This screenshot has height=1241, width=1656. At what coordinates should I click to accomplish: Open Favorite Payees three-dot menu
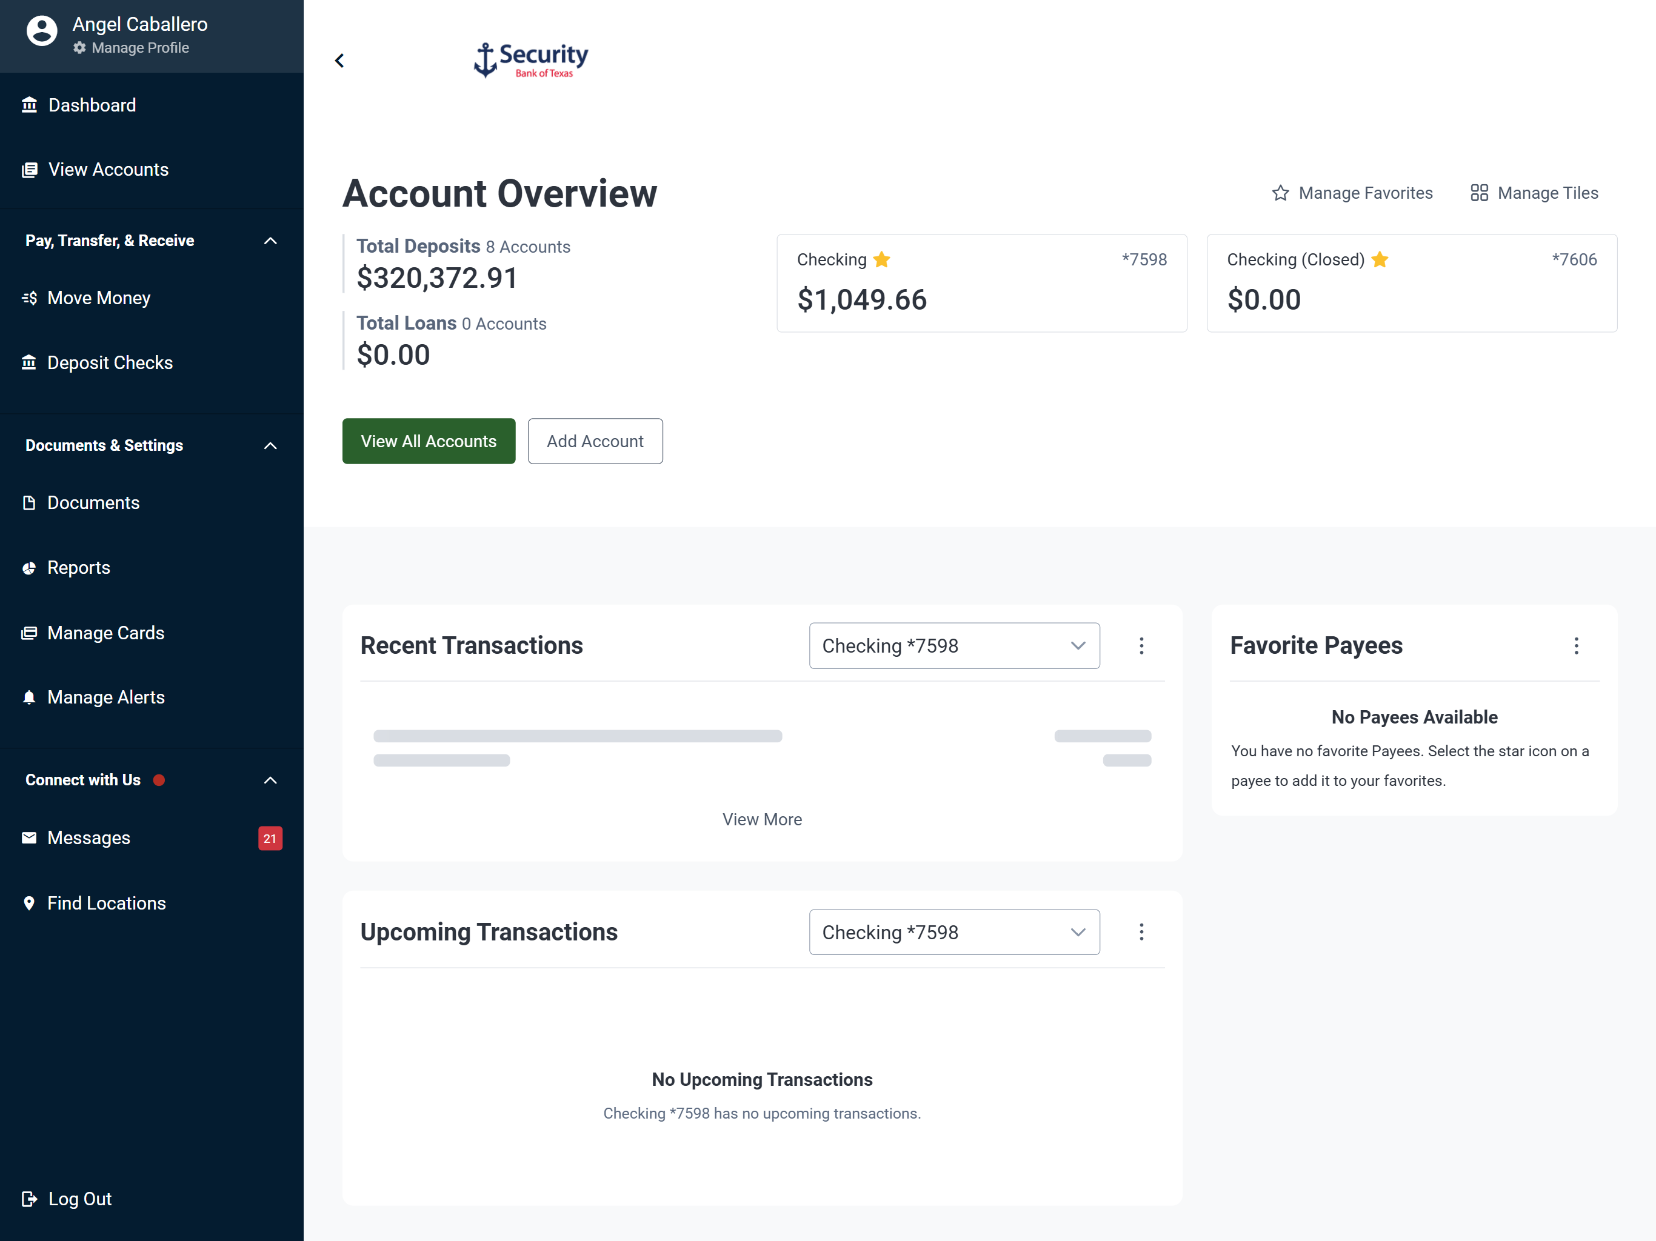(1576, 646)
